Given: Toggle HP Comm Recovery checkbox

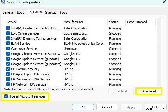Looking at the screenshot, I should click(8, 69).
